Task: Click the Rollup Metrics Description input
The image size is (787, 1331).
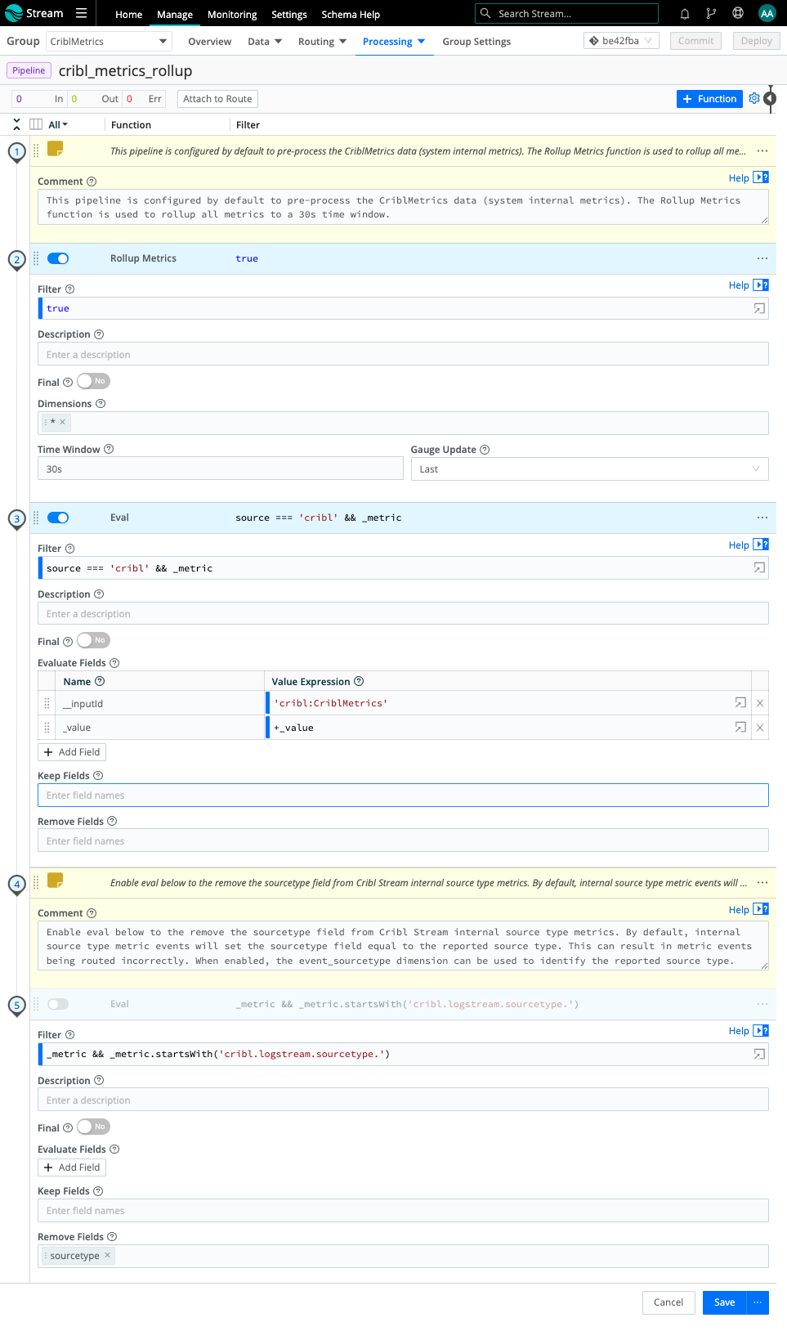Action: (x=403, y=354)
